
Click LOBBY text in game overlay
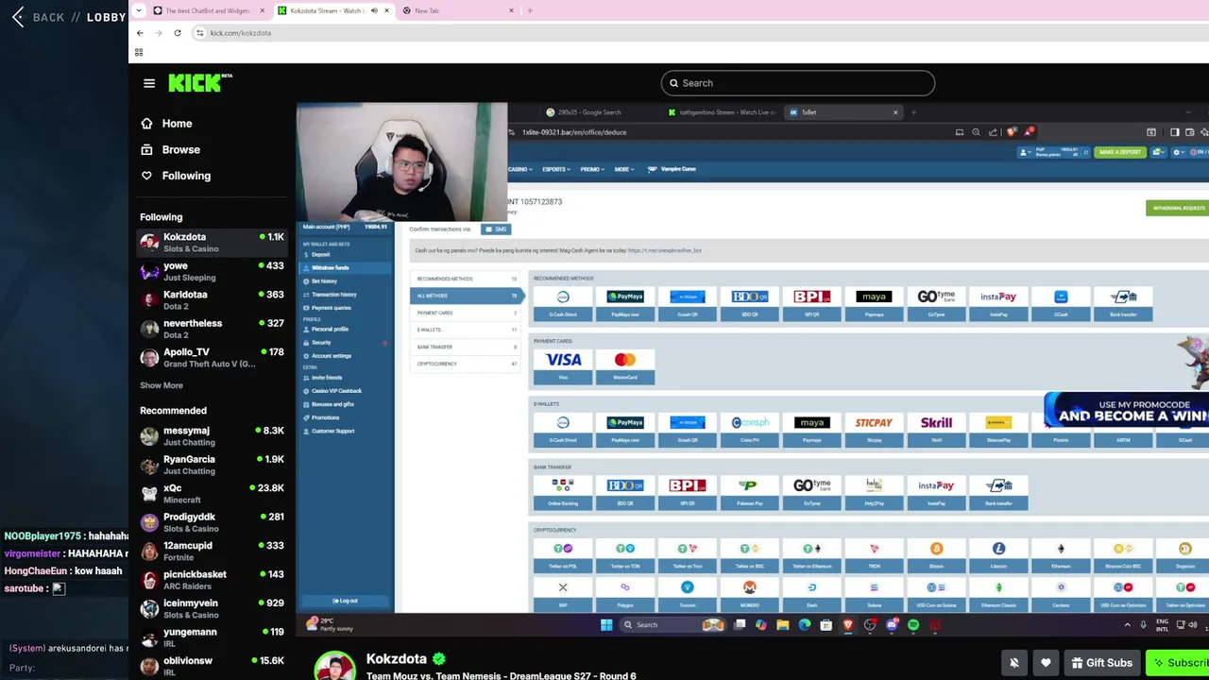point(107,17)
